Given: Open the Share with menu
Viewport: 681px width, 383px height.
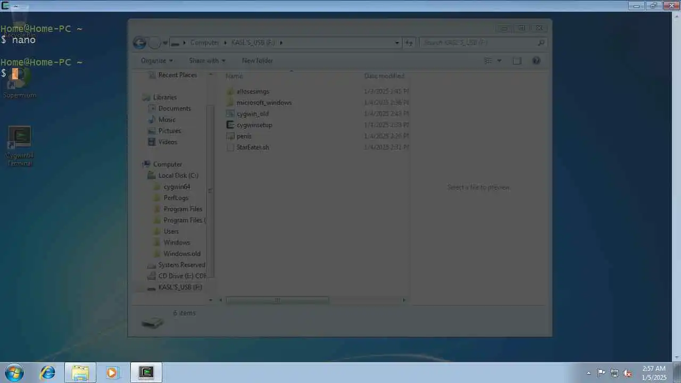Looking at the screenshot, I should point(207,61).
